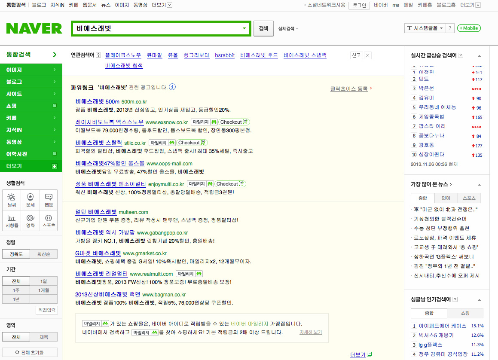Select 1일 period option
The height and width of the screenshot is (360, 498).
coord(44,281)
